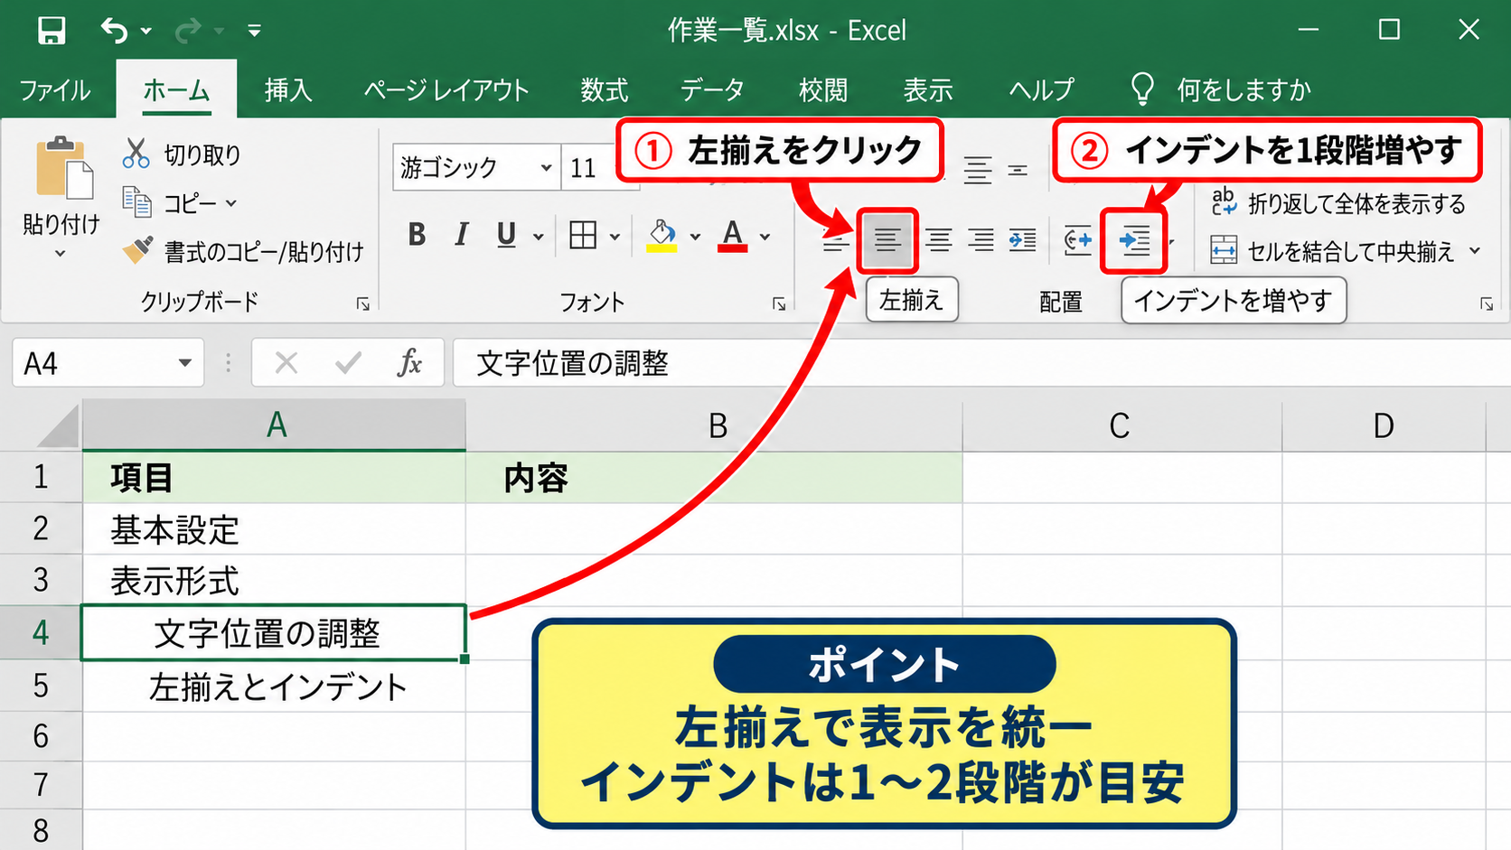Open the Name Box A4 dropdown
Image resolution: width=1511 pixels, height=850 pixels.
tap(185, 363)
